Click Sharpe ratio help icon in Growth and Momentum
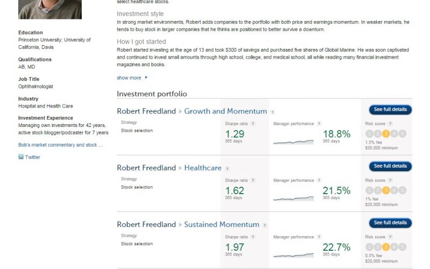Screen dimensions: 430x269 (x=253, y=124)
